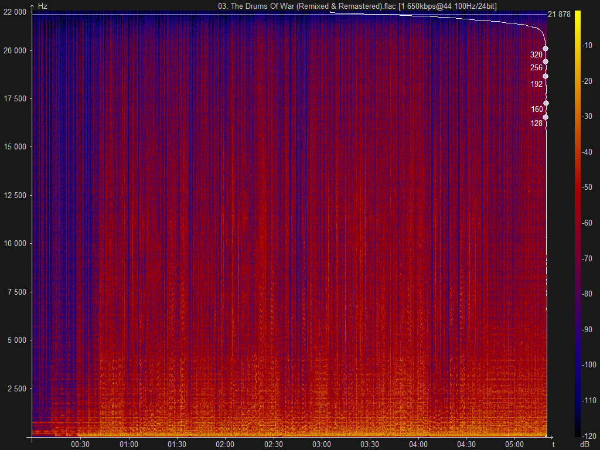Click the 15 000 Hz axis label

point(15,147)
